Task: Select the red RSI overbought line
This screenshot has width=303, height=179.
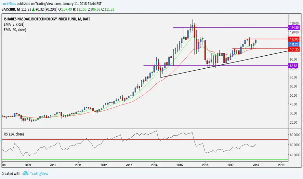Action: click(145, 139)
